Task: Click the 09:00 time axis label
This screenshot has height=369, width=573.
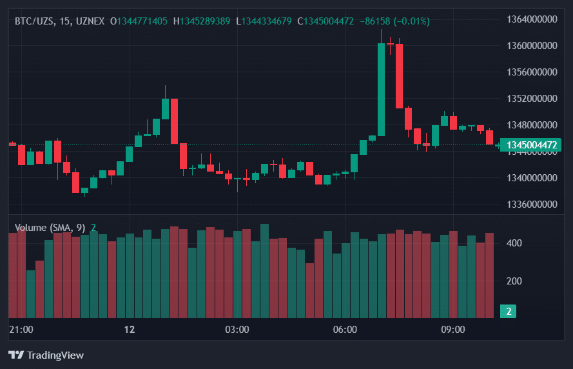Action: point(452,330)
